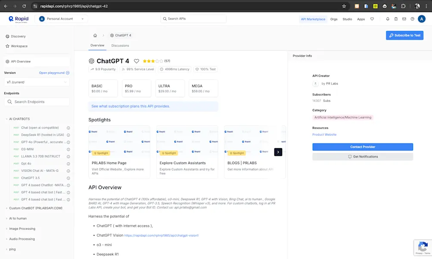The height and width of the screenshot is (259, 432).
Task: Click the home breadcrumb icon
Action: click(95, 35)
